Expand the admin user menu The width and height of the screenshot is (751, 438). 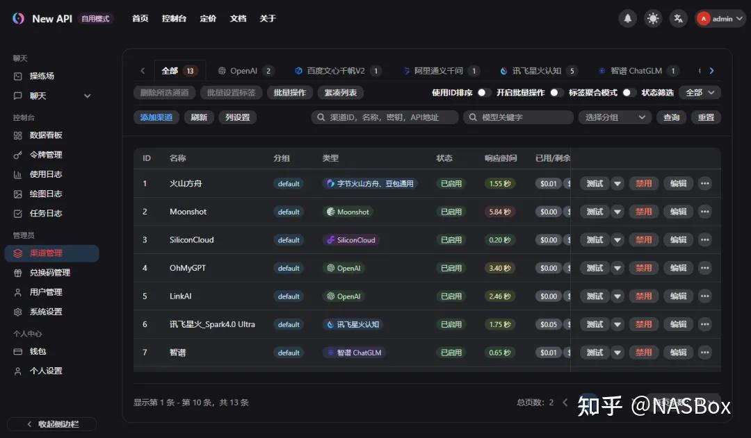click(x=720, y=19)
